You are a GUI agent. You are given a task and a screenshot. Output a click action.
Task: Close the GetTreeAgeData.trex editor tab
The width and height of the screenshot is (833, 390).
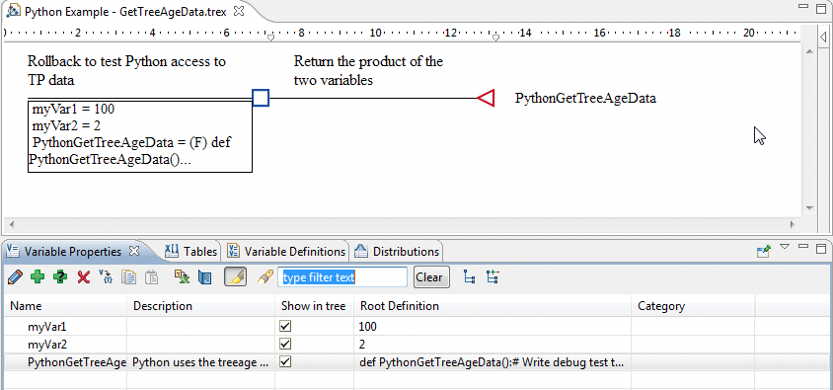(x=239, y=11)
